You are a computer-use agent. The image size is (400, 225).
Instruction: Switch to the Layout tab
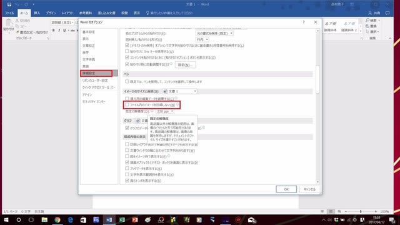point(67,13)
